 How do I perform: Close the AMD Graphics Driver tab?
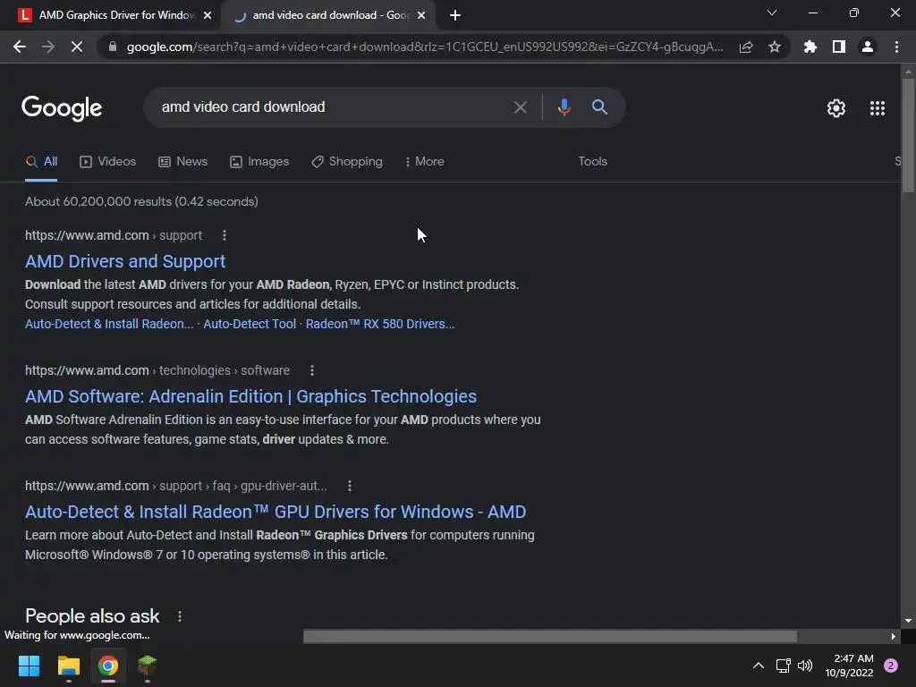point(208,15)
